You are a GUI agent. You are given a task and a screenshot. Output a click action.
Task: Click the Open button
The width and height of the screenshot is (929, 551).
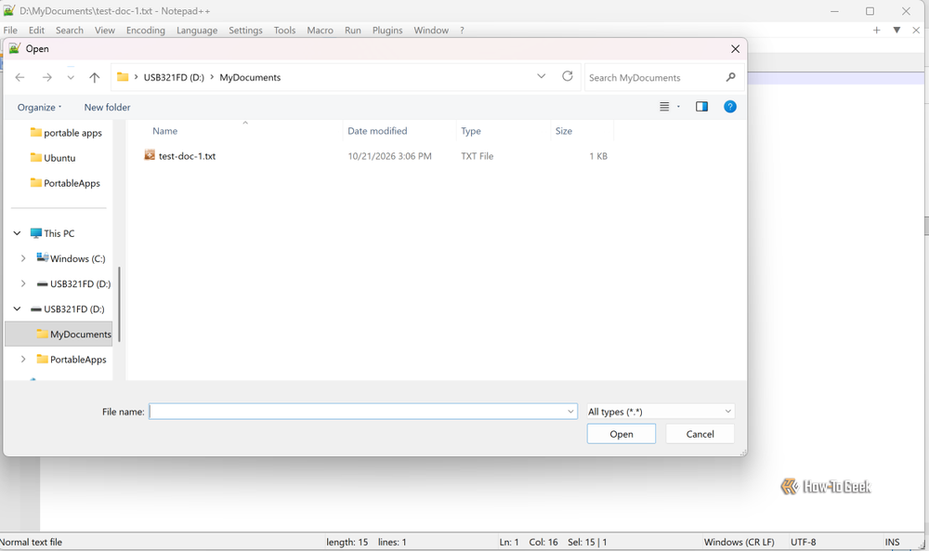tap(622, 434)
